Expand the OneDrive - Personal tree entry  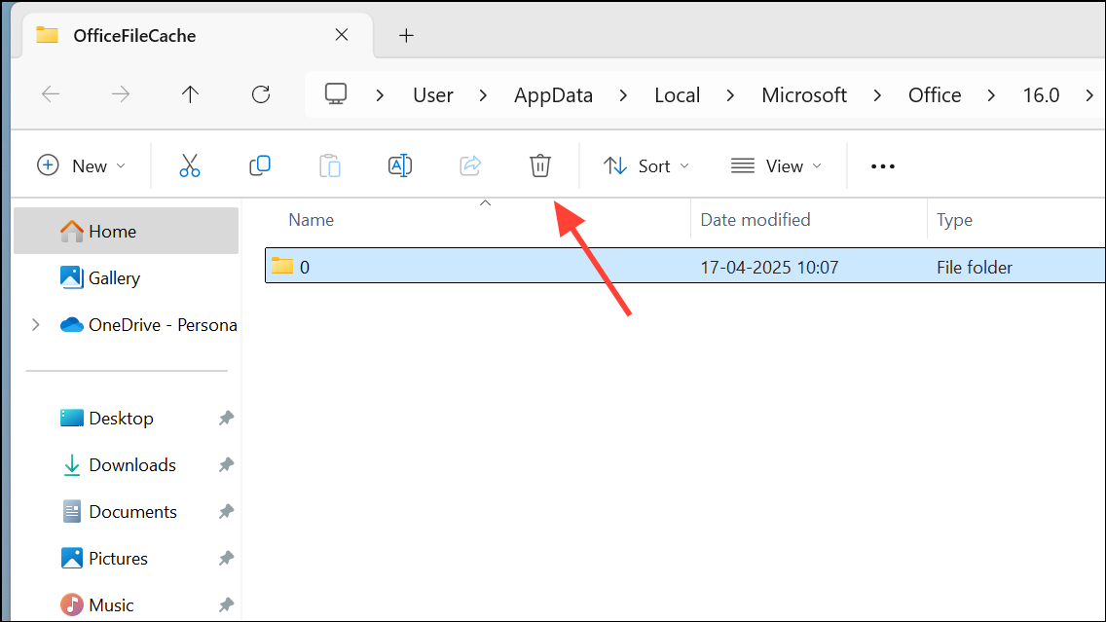pos(36,324)
